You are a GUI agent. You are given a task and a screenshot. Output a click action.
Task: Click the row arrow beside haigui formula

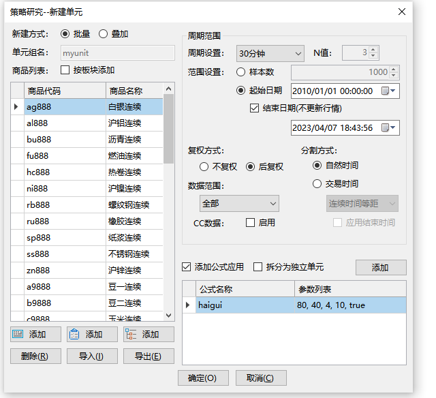[189, 305]
